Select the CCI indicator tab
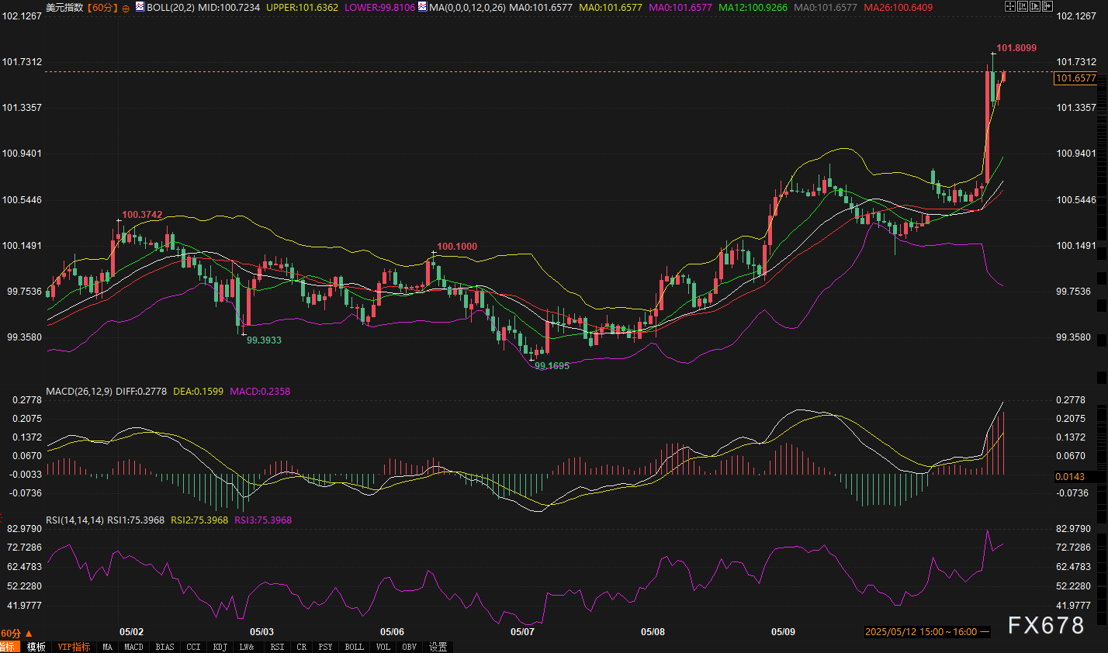This screenshot has height=653, width=1108. pos(193,647)
